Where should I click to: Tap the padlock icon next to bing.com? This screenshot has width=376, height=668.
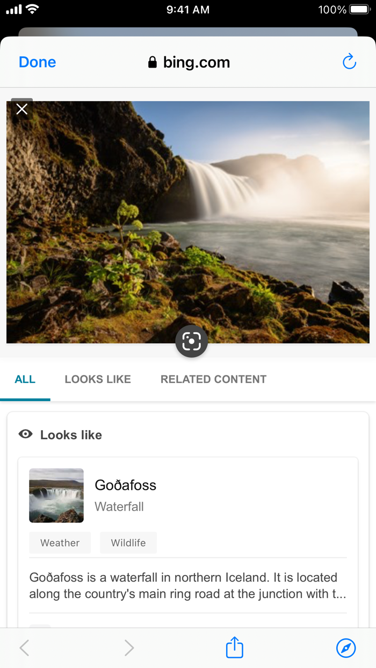153,61
